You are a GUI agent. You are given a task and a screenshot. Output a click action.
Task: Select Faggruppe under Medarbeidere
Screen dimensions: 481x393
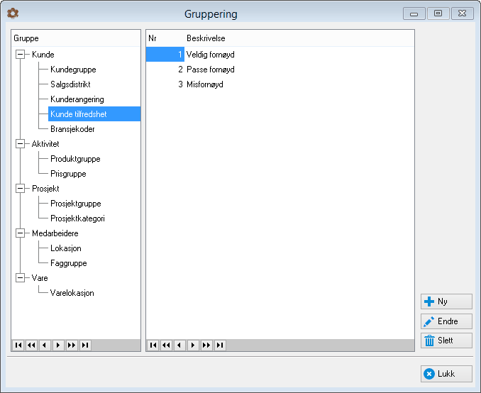click(68, 263)
